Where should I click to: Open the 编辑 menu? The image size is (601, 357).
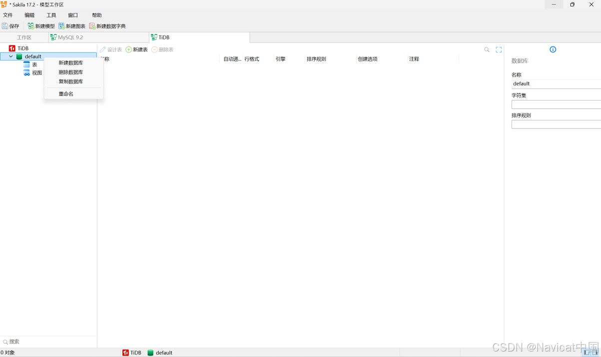click(29, 15)
